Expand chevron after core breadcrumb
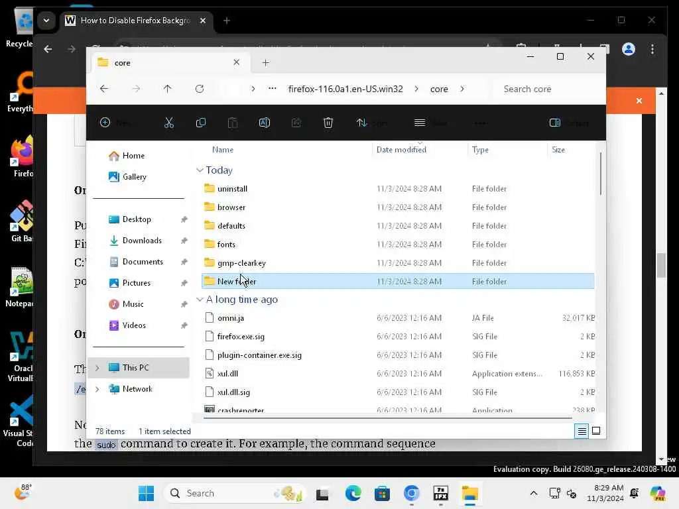 click(x=462, y=89)
